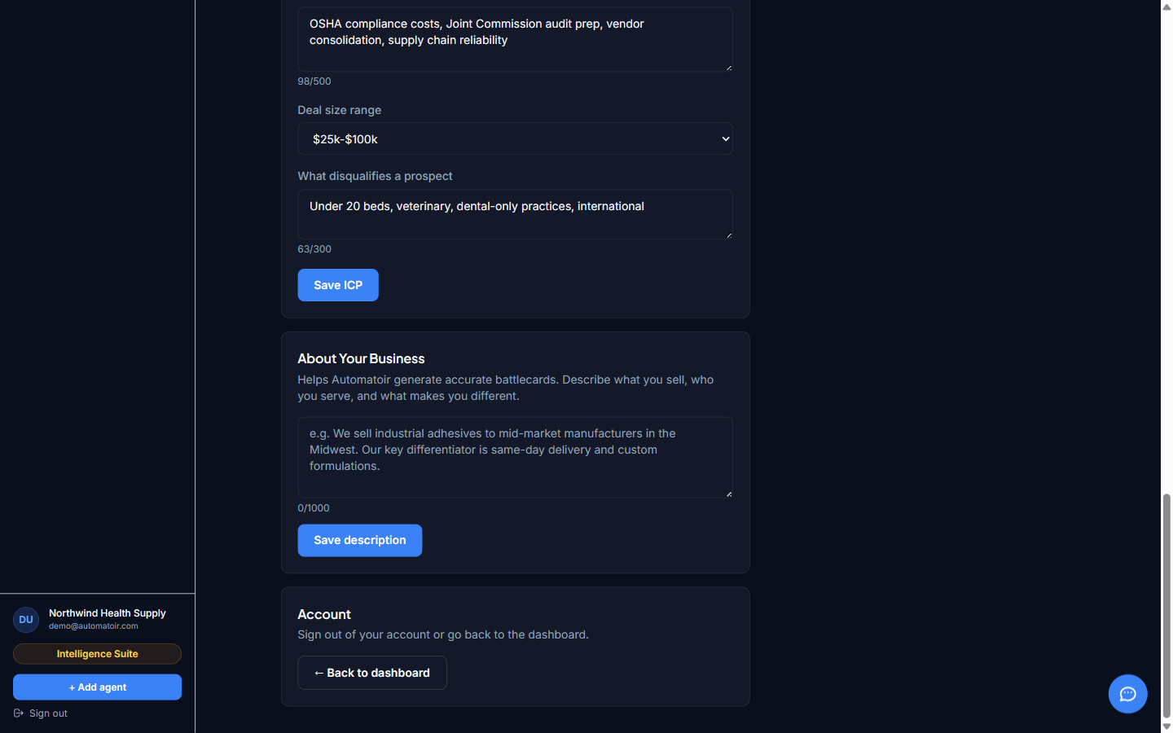The image size is (1173, 733).
Task: Click the Save description button
Action: point(359,541)
